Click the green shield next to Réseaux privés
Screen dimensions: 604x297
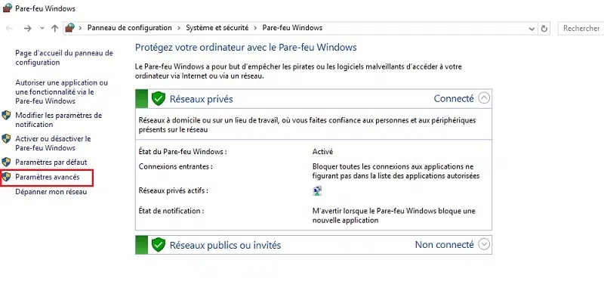158,99
